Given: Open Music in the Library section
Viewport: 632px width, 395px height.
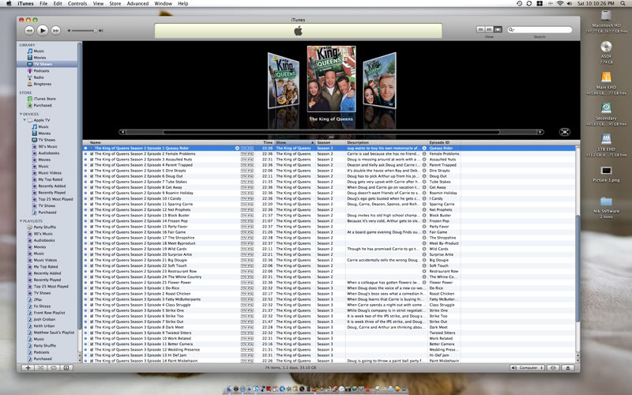Looking at the screenshot, I should tap(39, 51).
